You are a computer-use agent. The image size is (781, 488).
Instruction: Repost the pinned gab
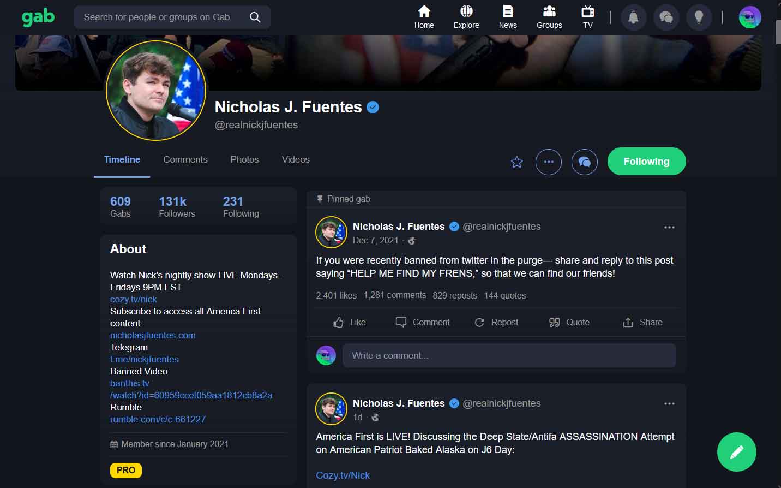click(x=496, y=323)
